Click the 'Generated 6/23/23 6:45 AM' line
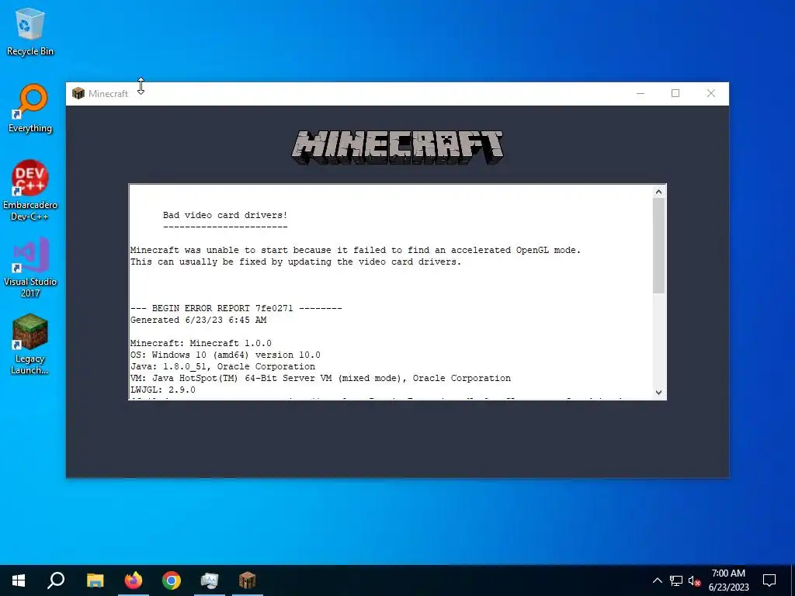This screenshot has height=596, width=795. [x=198, y=320]
